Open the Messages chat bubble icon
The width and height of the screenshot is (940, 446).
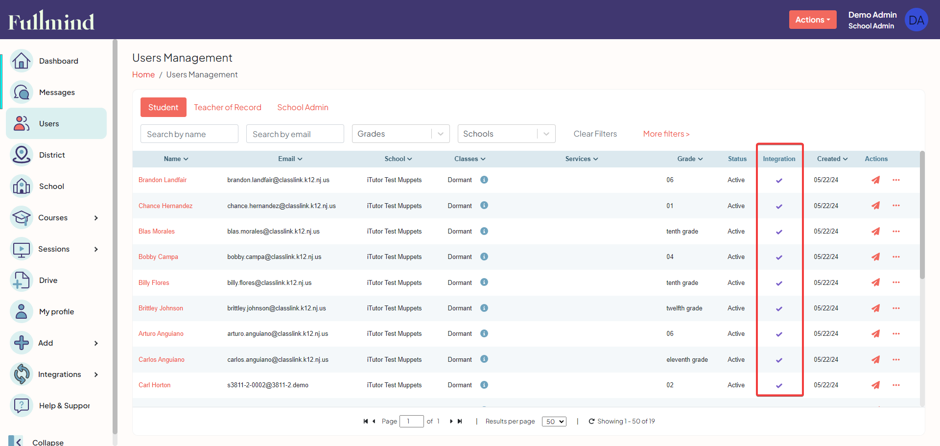point(22,92)
